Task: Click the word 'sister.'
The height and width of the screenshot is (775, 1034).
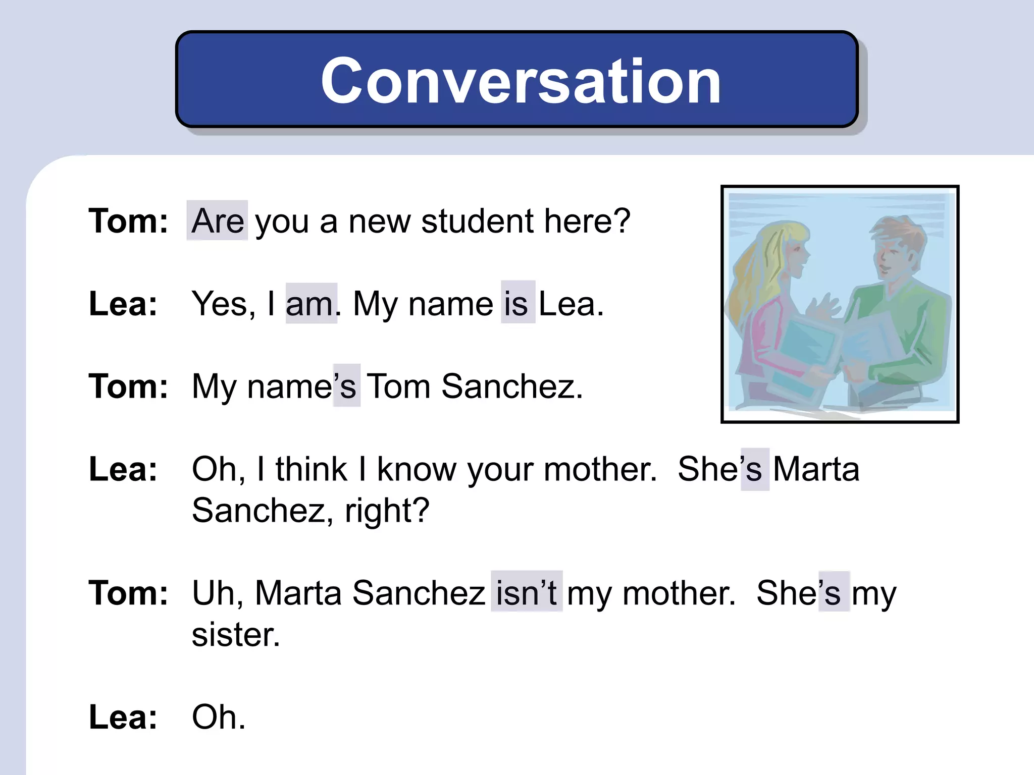Action: click(236, 634)
